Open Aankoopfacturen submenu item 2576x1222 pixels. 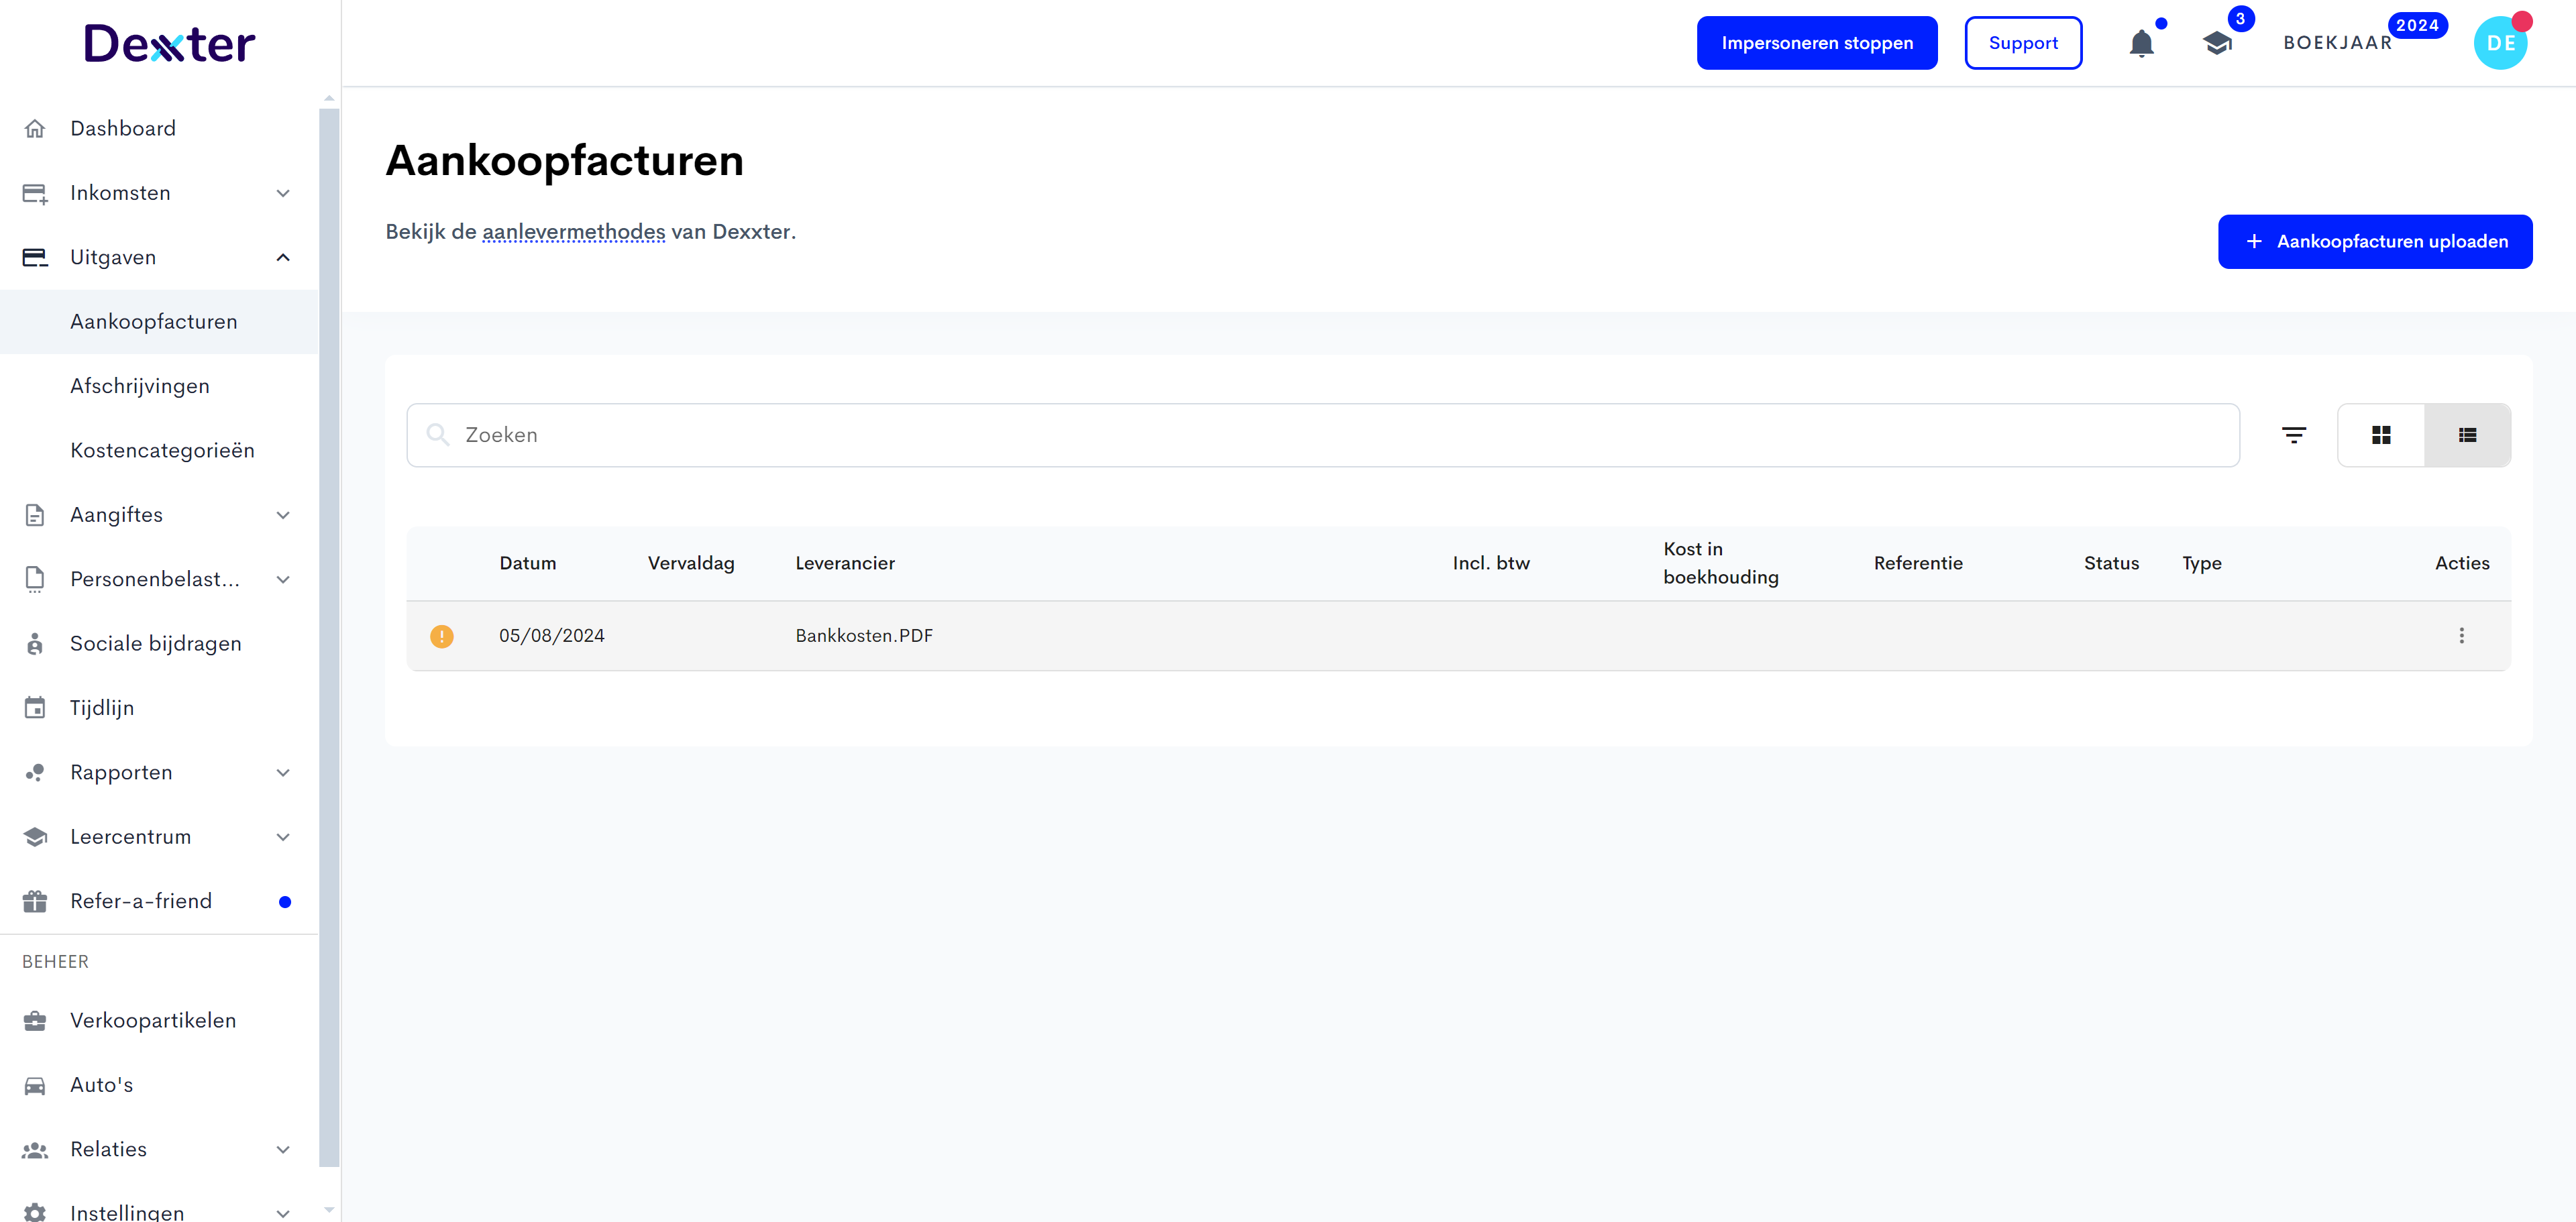pos(159,322)
